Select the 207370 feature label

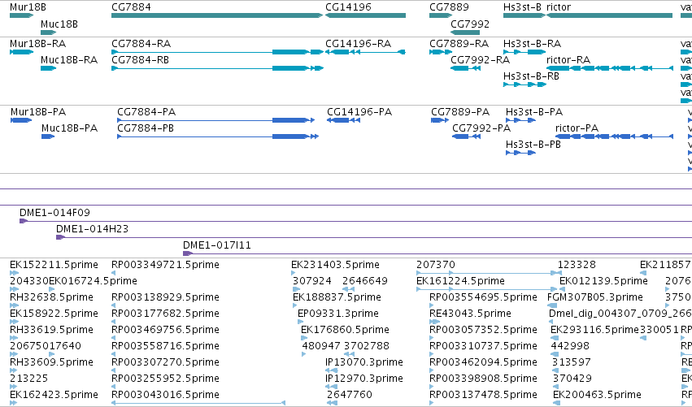436,265
